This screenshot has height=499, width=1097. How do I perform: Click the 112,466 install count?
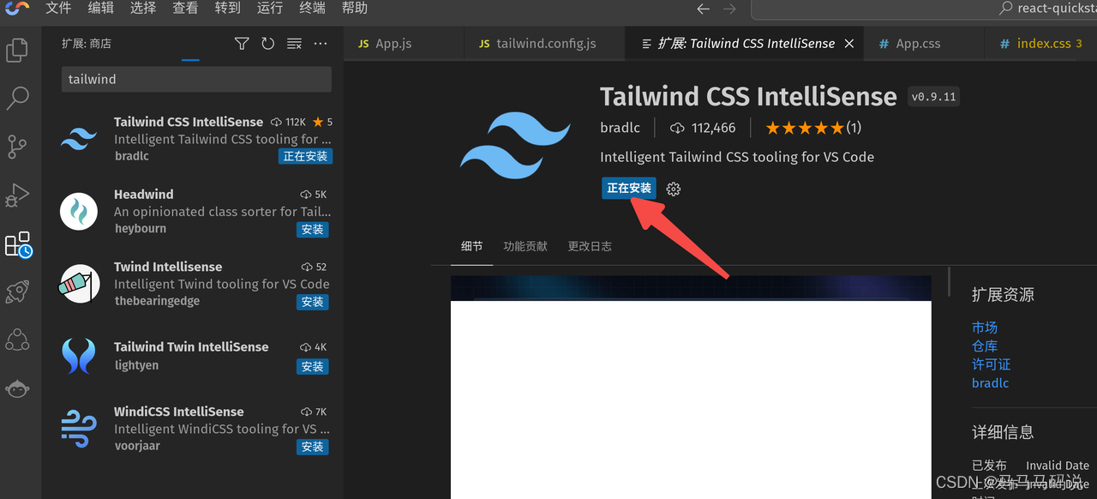[704, 128]
